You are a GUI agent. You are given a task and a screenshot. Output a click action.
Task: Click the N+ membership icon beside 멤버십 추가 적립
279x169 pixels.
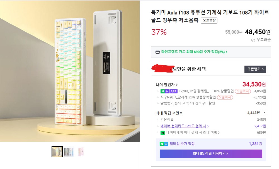point(164,144)
